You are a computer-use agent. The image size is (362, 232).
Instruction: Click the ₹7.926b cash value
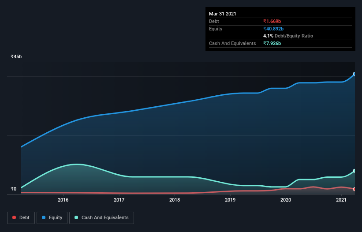pos(272,43)
